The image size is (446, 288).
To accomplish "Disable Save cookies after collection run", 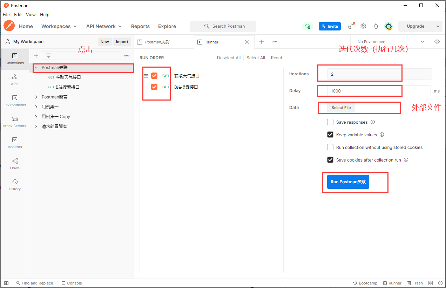I will click(x=330, y=160).
